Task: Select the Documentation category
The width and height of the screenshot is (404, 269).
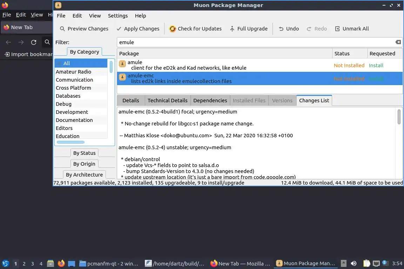Action: coord(81,120)
